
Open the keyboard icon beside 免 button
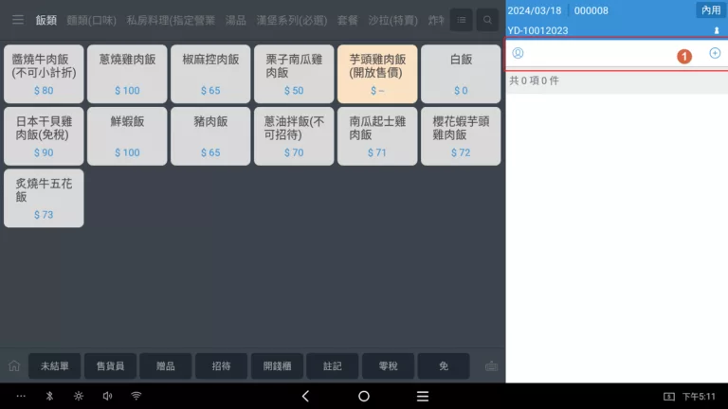[491, 366]
